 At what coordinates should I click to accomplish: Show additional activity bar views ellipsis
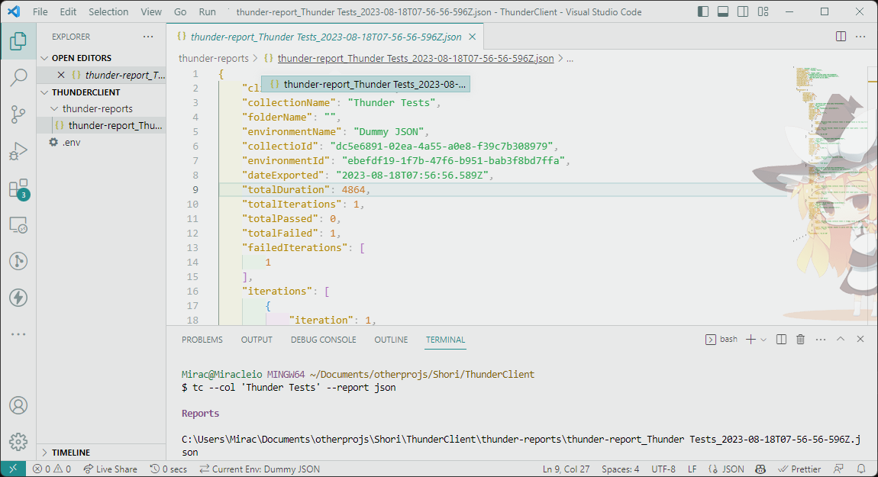coord(18,334)
